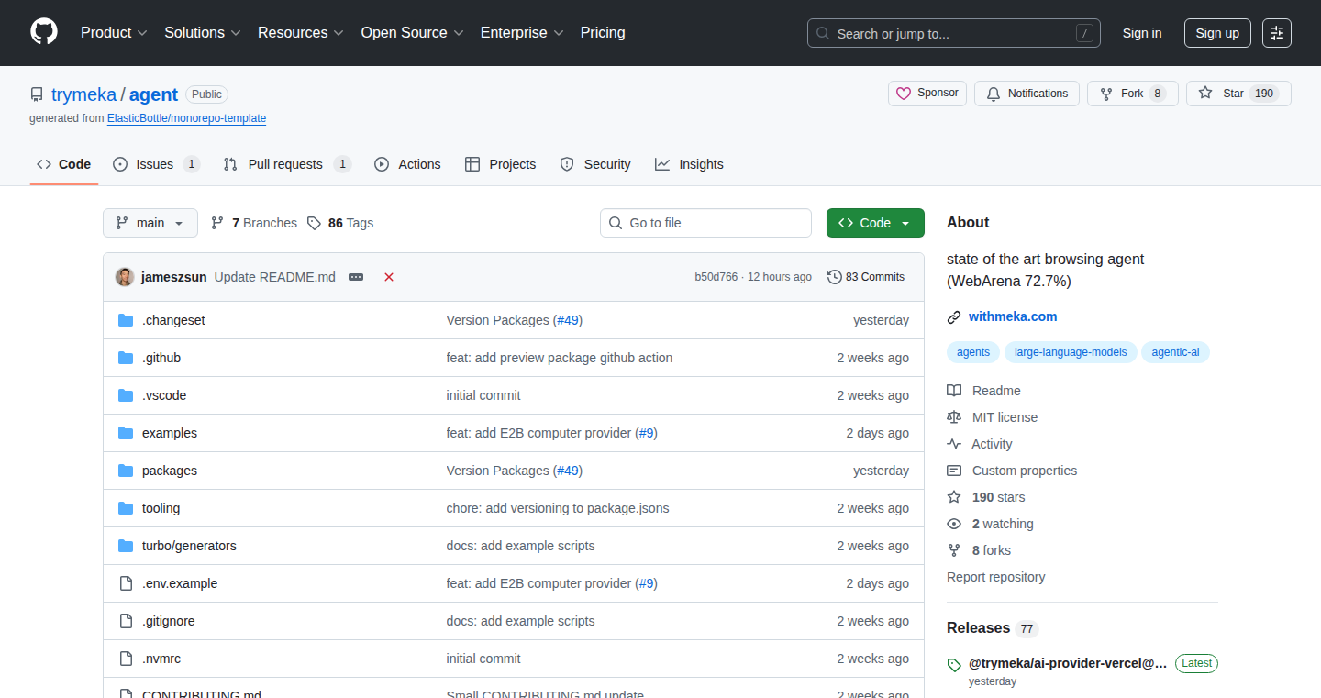Click the .nvmrc file icon
Viewport: 1321px width, 698px height.
(126, 659)
